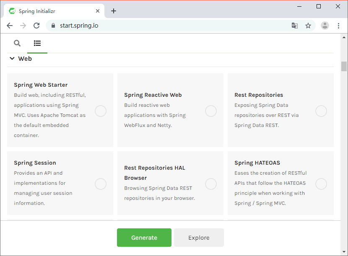Click the vertical page scrollbar thumb
The width and height of the screenshot is (348, 256).
click(344, 67)
